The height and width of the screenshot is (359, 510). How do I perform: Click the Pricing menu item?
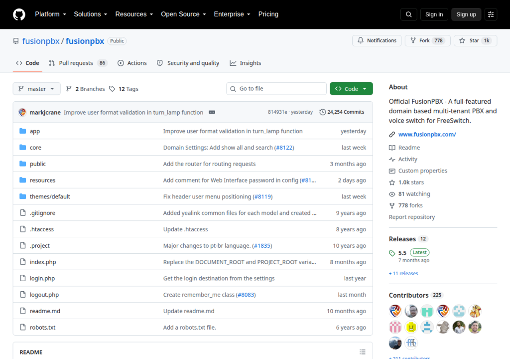(268, 14)
